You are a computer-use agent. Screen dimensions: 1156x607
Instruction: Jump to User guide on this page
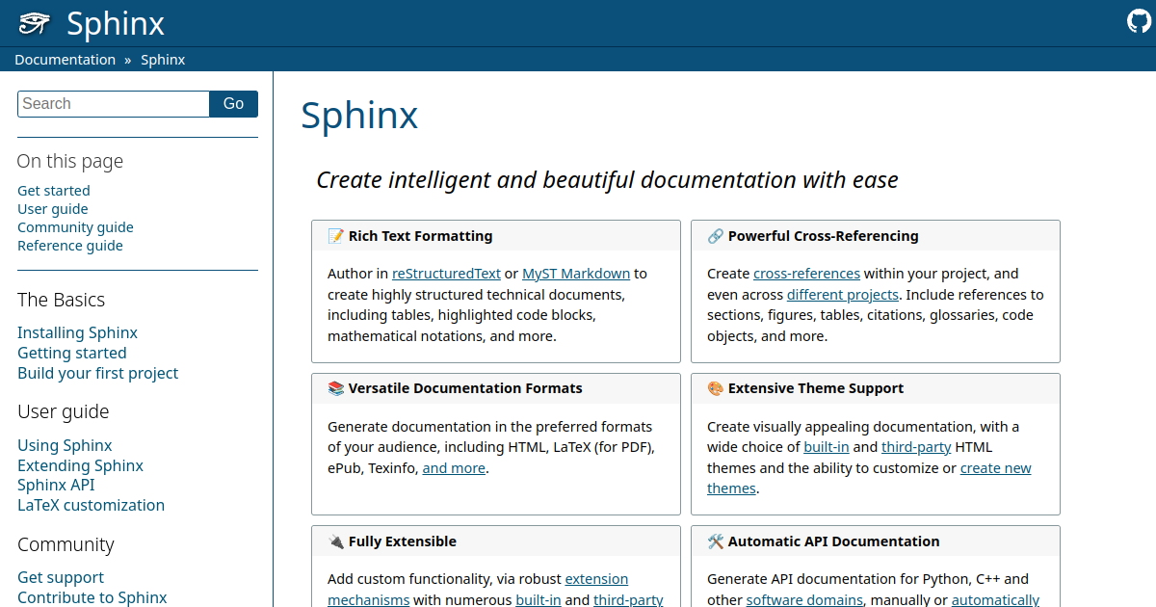(x=53, y=209)
